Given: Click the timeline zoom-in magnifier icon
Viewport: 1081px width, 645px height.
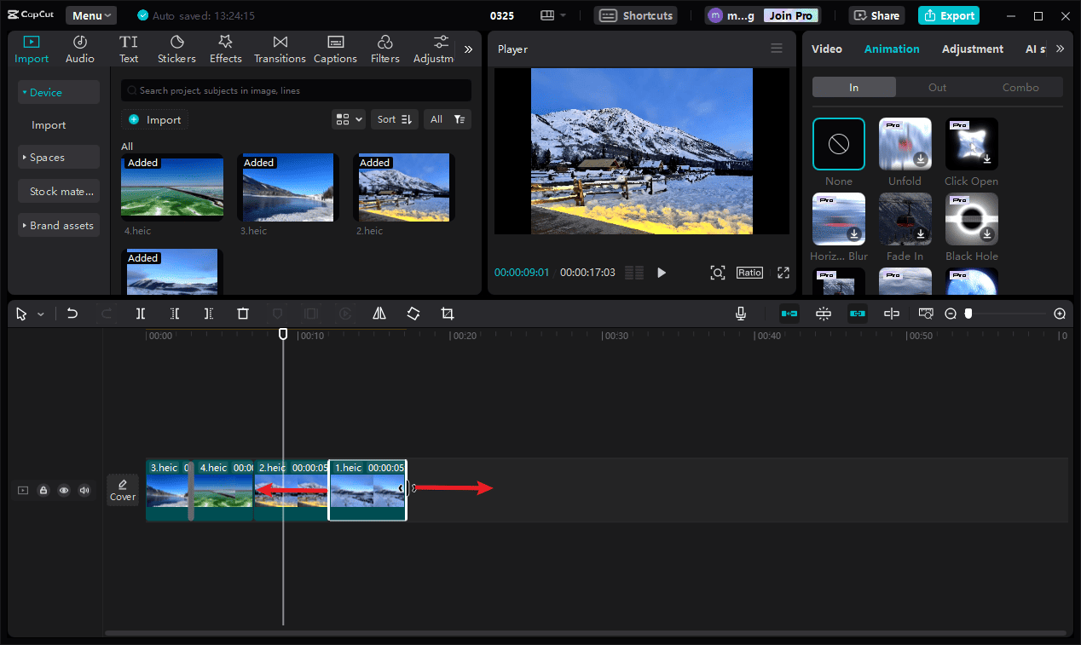Looking at the screenshot, I should [1060, 314].
